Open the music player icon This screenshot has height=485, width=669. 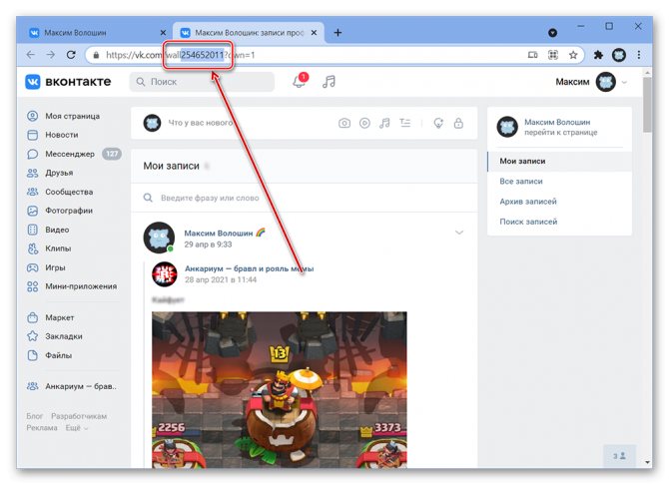coord(329,82)
